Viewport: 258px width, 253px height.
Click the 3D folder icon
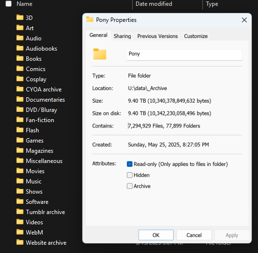(20, 17)
